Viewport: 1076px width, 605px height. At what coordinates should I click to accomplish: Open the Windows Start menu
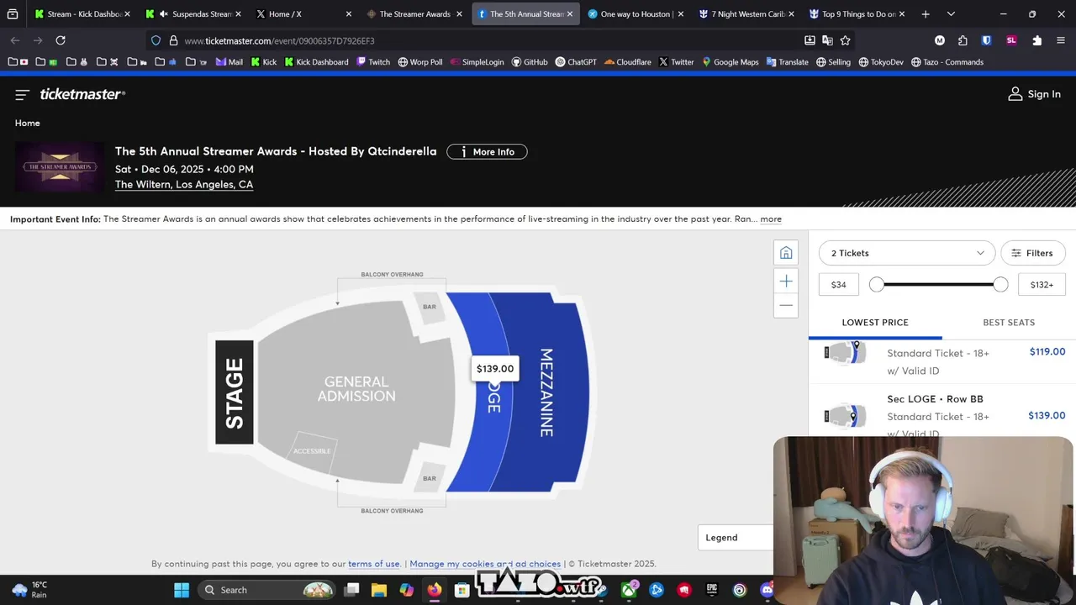[182, 590]
